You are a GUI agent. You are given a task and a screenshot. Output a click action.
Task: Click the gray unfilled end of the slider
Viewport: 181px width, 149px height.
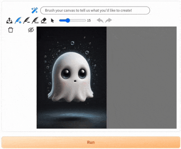point(78,21)
